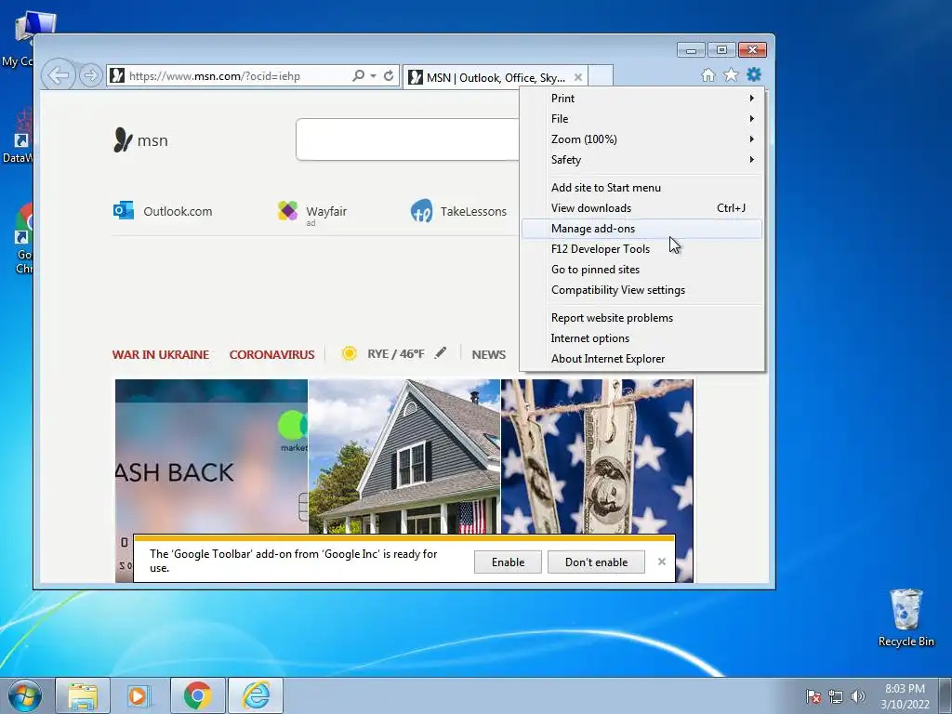
Task: Choose Go to pinned sites
Action: 641,270
